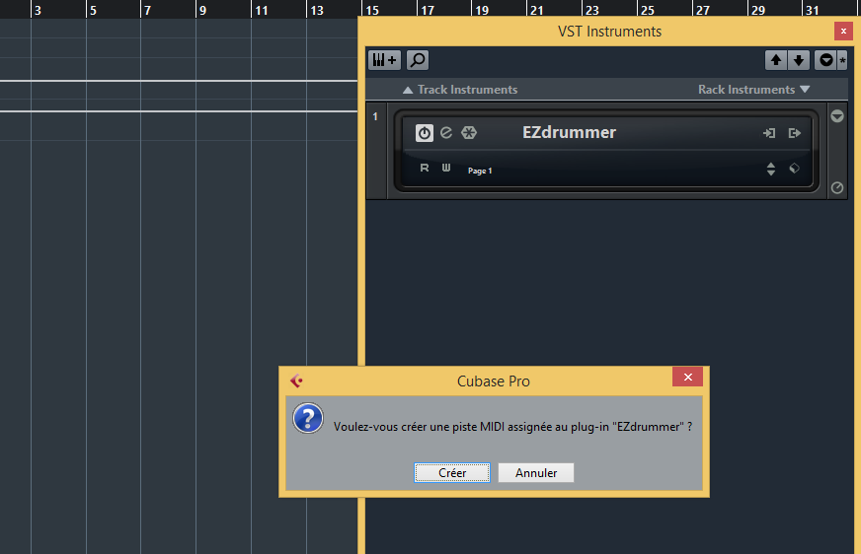861x554 pixels.
Task: Click the EZdrummer input options icon
Action: (769, 133)
